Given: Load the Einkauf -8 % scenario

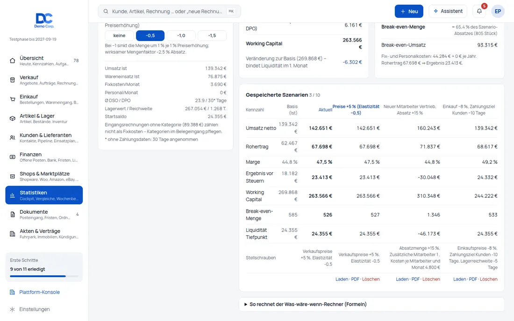Looking at the screenshot, I should click(x=460, y=279).
